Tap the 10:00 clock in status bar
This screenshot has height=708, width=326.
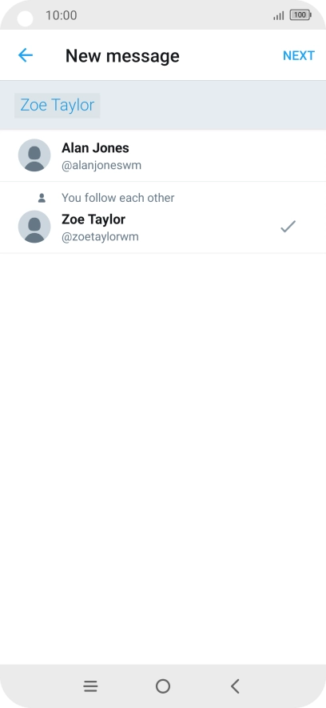(x=62, y=15)
